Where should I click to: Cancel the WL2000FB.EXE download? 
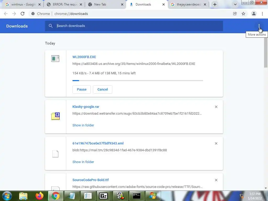coord(103,90)
